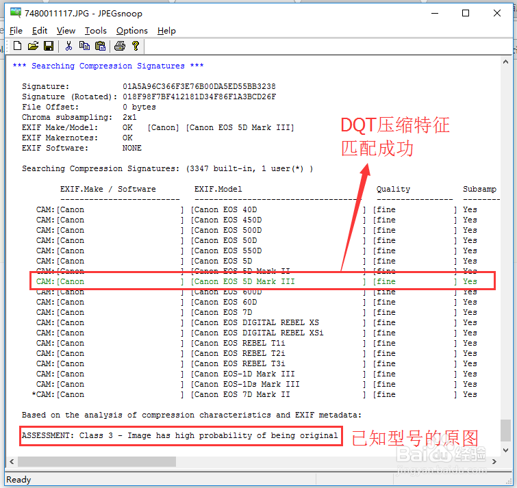Click the EXIF Software NONE value
The width and height of the screenshot is (517, 488).
(x=132, y=148)
